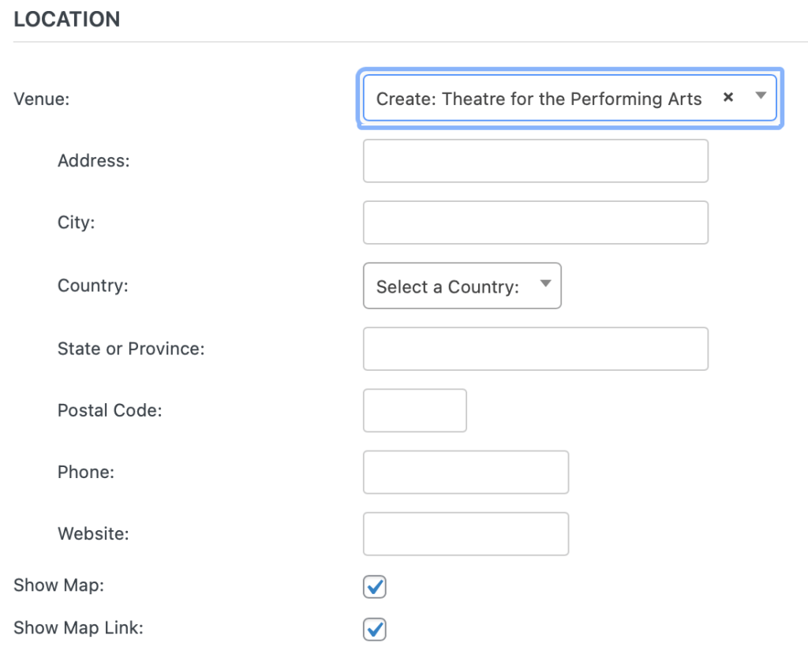Focus the Phone number field
808x658 pixels.
(466, 472)
